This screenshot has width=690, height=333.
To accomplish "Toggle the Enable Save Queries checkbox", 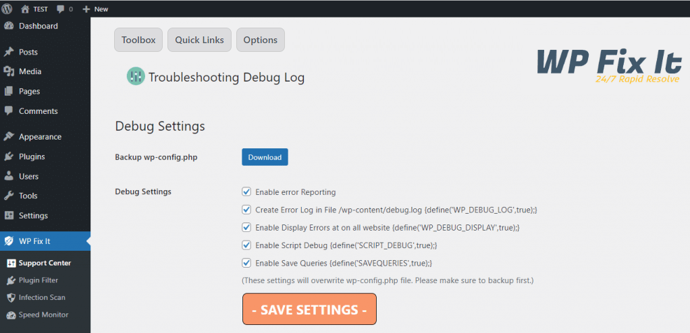I will coord(246,263).
